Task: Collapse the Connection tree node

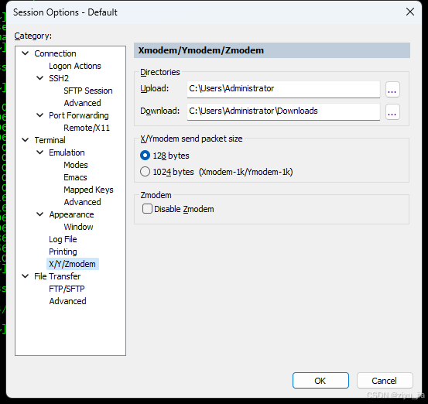Action: click(25, 53)
